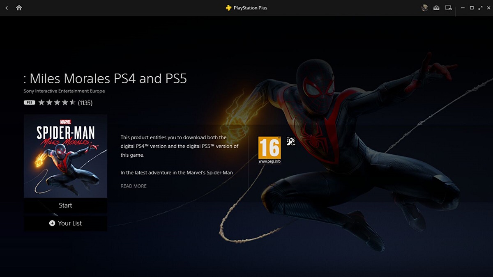Click the star rating row

pyautogui.click(x=57, y=103)
